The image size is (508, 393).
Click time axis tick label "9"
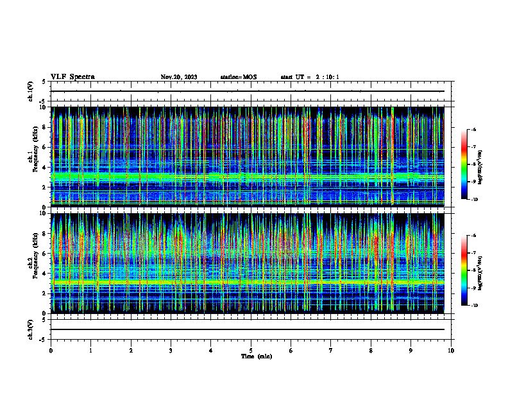click(411, 351)
